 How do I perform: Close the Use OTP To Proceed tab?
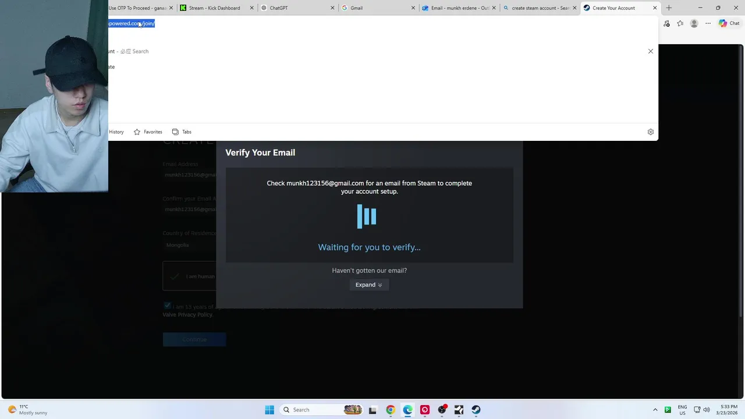[171, 8]
